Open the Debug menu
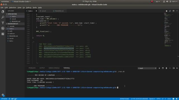 (29, 7)
